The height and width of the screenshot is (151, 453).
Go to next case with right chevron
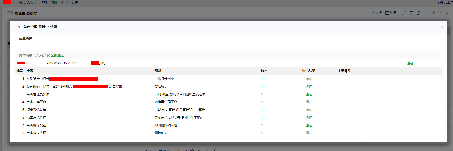[x=448, y=13]
